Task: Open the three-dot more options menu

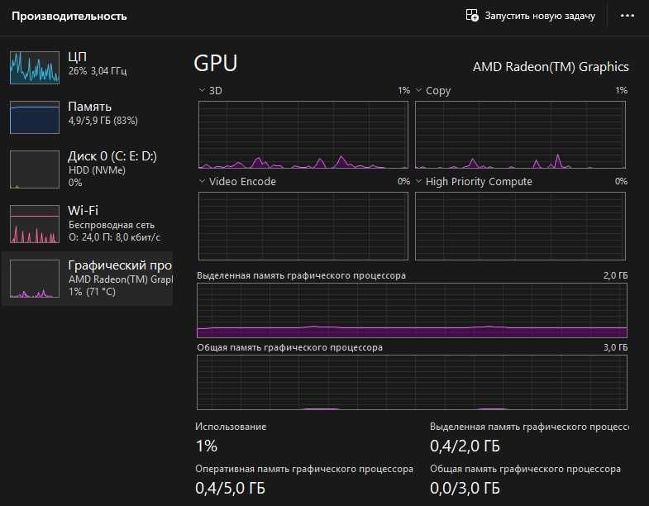Action: pos(620,16)
